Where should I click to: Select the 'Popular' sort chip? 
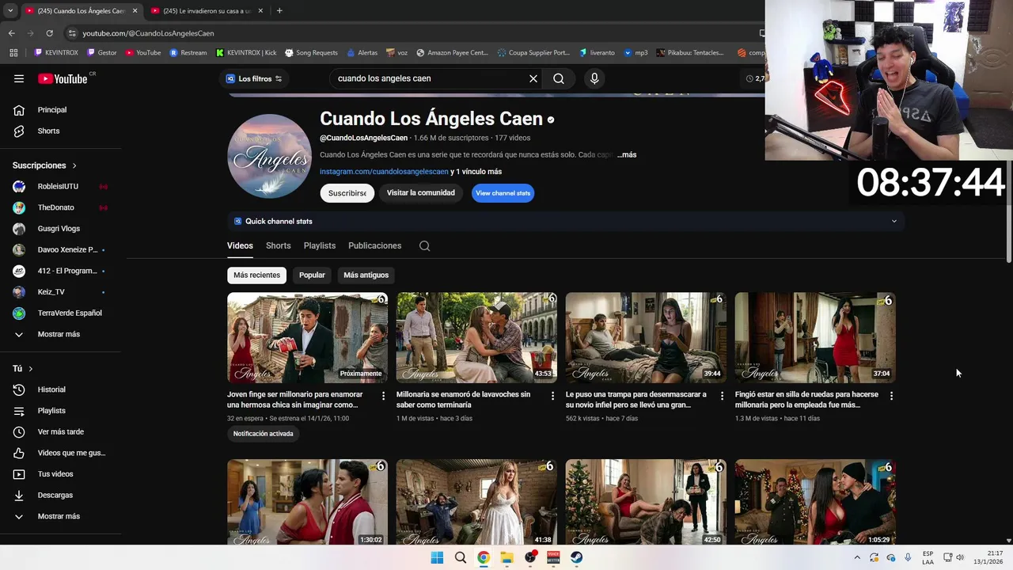(312, 275)
